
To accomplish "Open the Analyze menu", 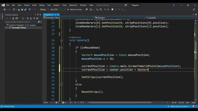I will 56,5.
